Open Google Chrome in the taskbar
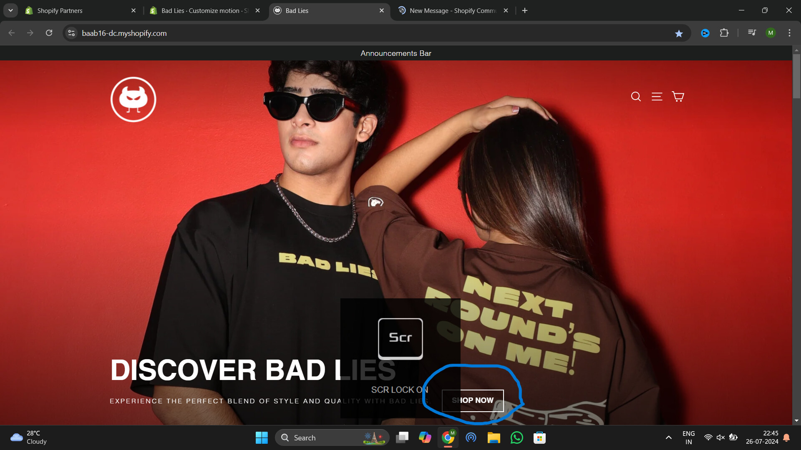The image size is (801, 450). point(448,437)
